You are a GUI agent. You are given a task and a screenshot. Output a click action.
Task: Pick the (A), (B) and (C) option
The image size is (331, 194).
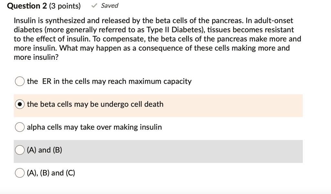click(20, 173)
